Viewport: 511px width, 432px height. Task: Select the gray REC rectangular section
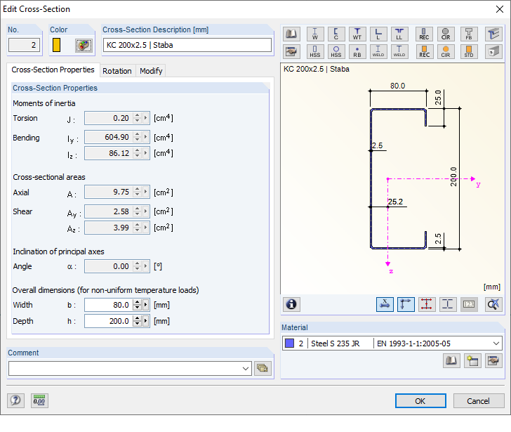[424, 34]
